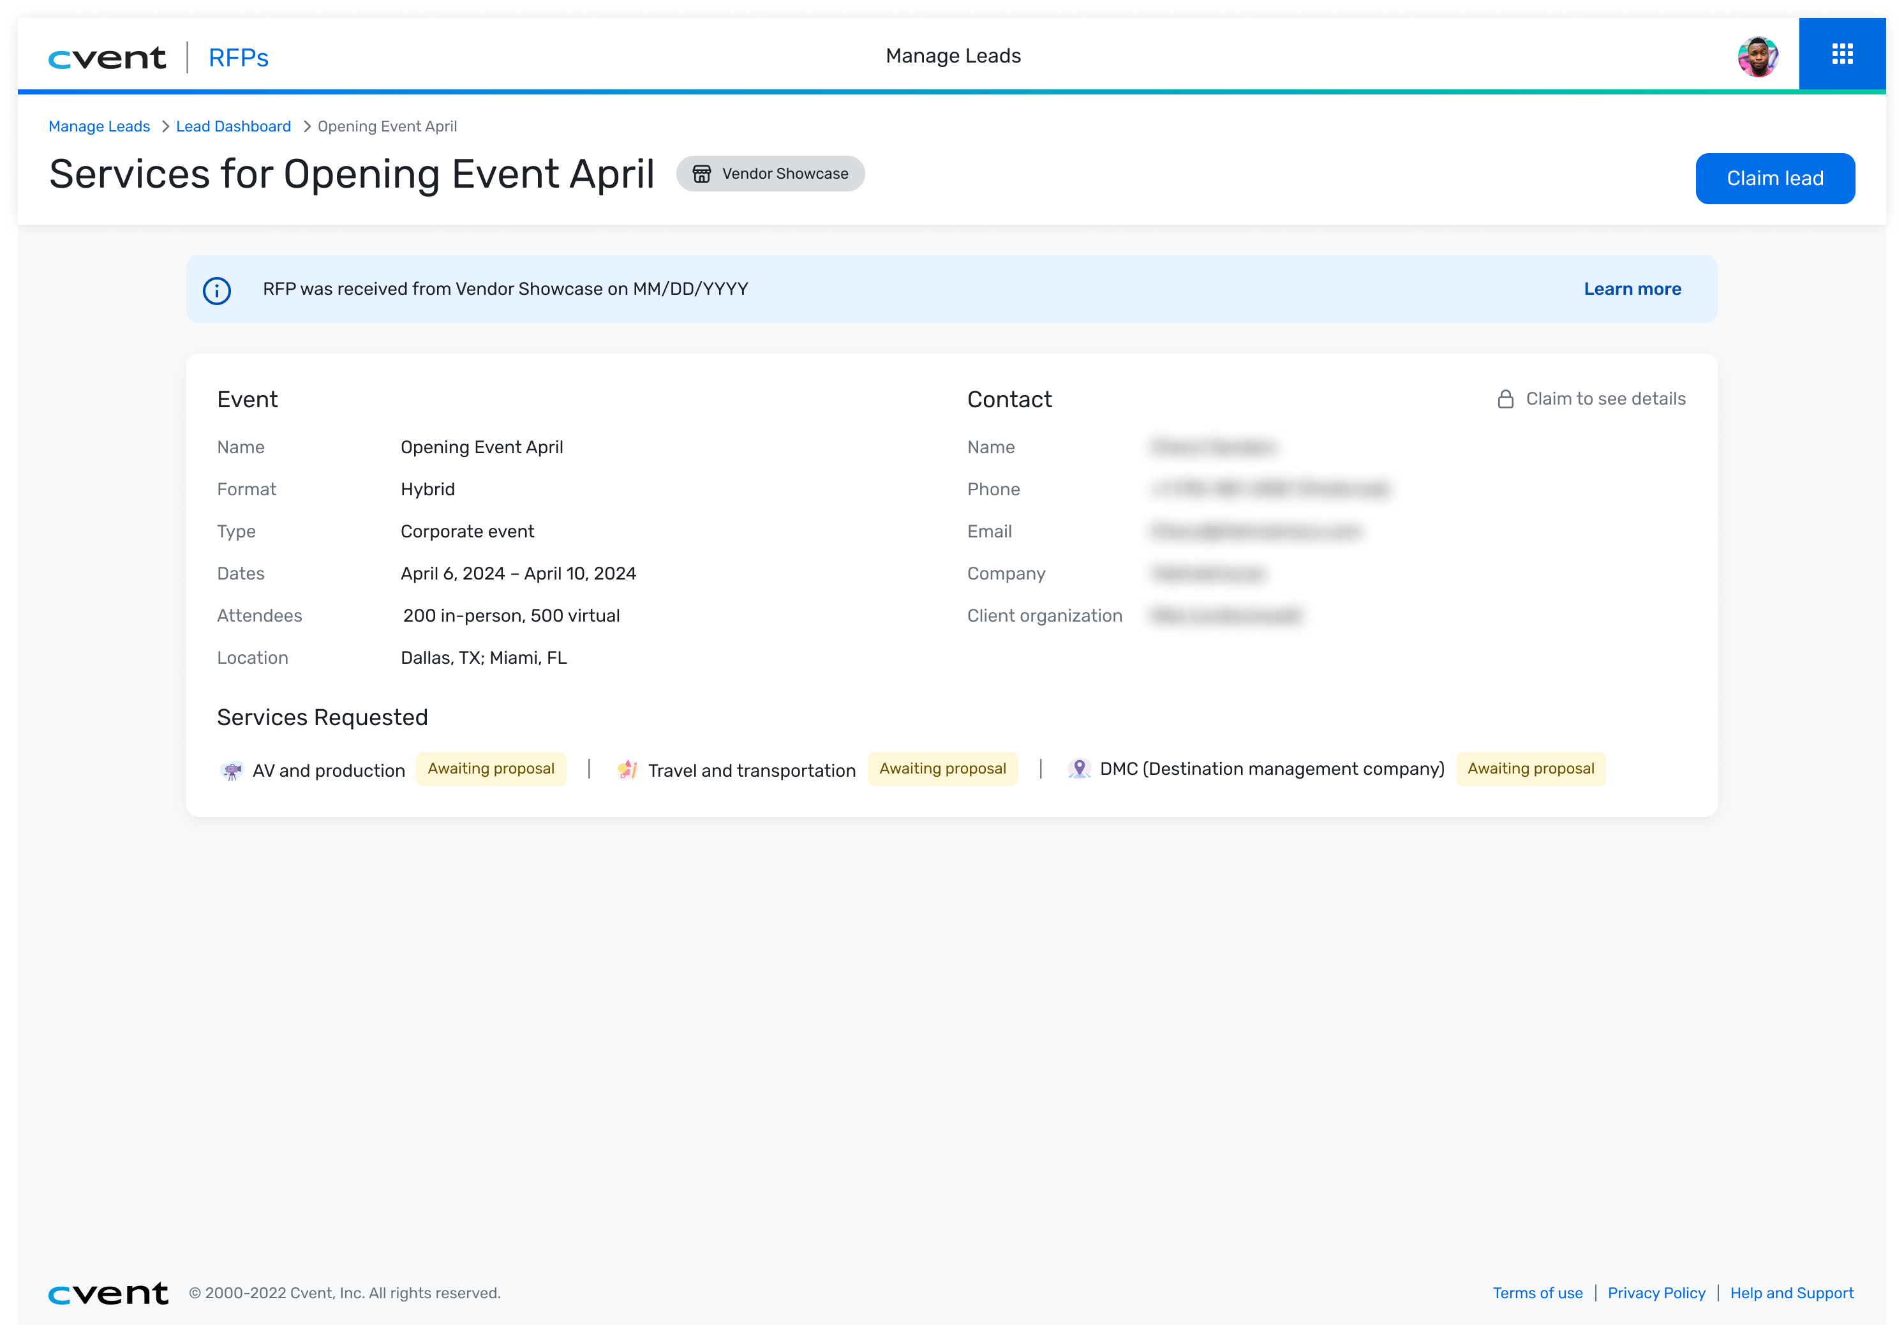Click the blurred company value
1904x1325 pixels.
[1209, 573]
